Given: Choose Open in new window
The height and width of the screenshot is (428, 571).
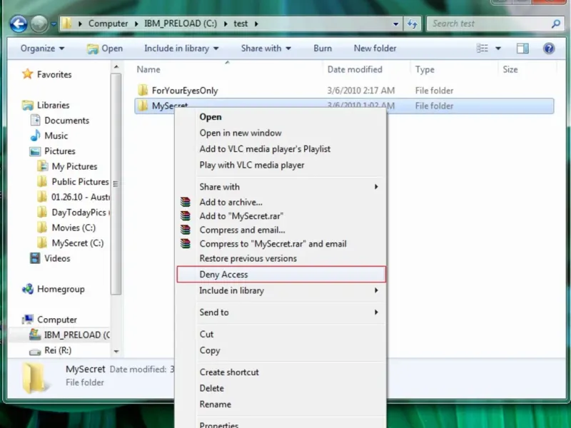Looking at the screenshot, I should click(x=241, y=133).
